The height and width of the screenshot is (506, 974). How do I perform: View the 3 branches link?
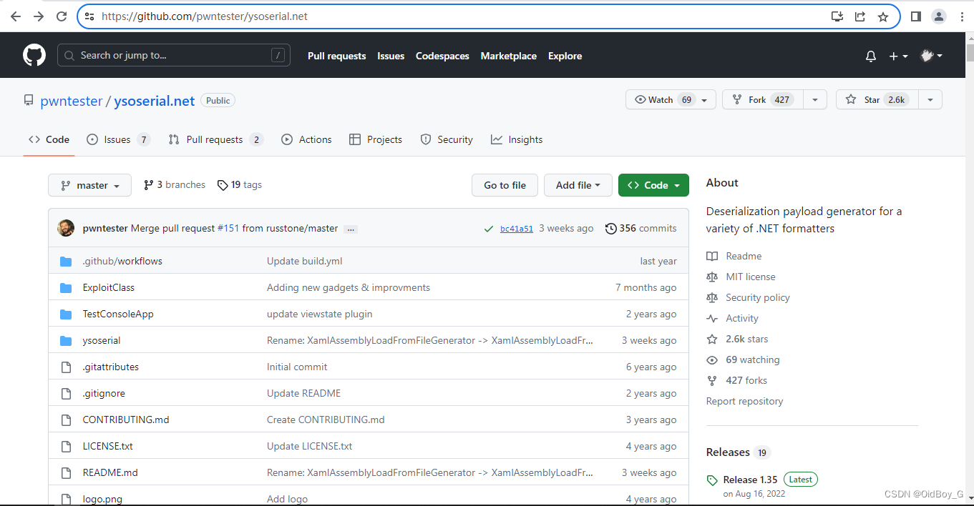pyautogui.click(x=175, y=184)
